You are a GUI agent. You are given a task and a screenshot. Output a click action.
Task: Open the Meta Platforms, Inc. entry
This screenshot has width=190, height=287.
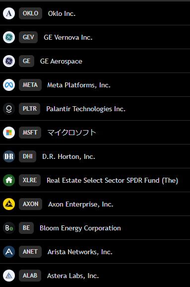pos(95,85)
